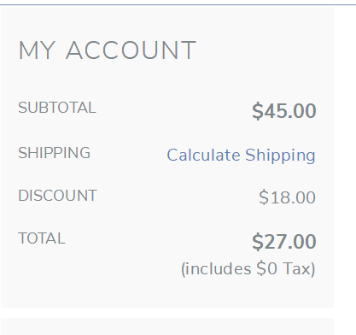Click the word Shipping in the blue link
The width and height of the screenshot is (356, 335).
click(x=280, y=156)
